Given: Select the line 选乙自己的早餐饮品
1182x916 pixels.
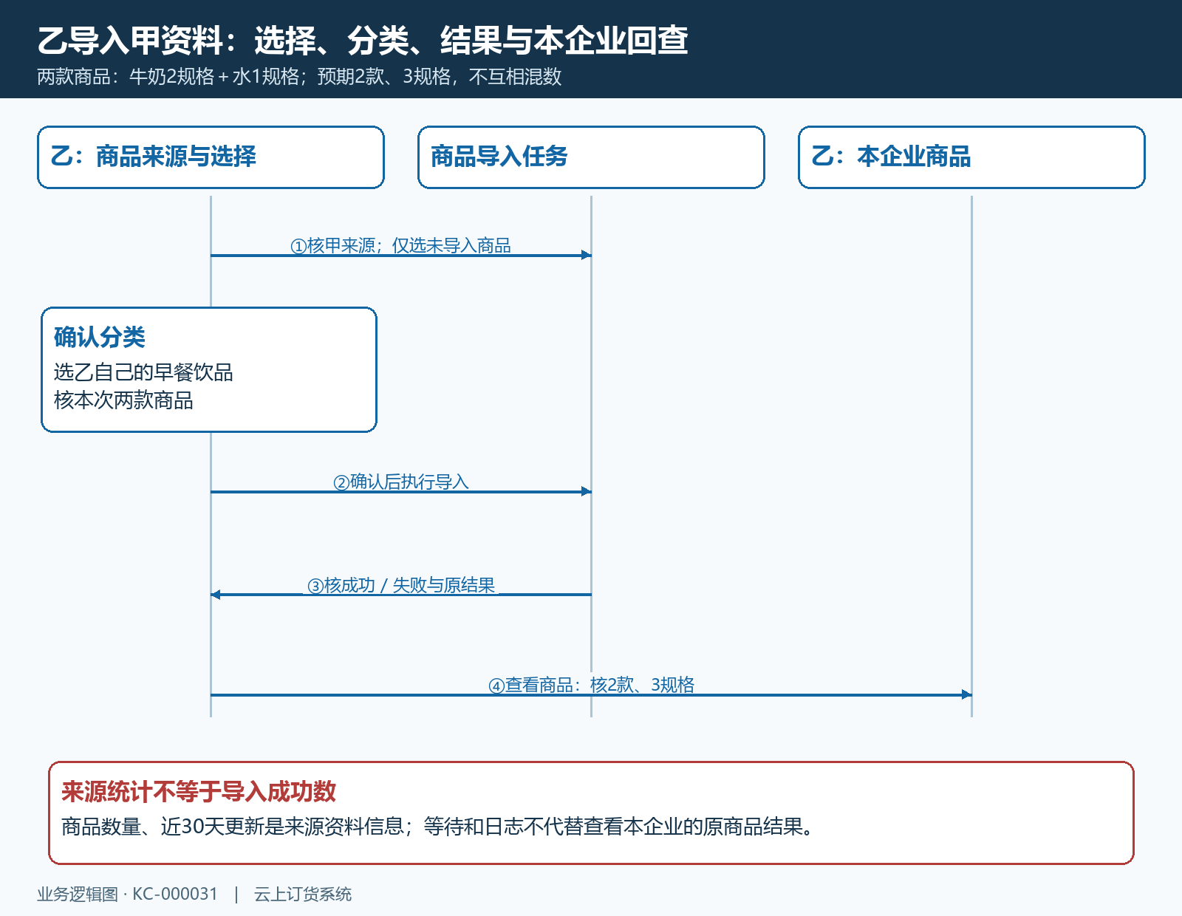Looking at the screenshot, I should pos(143,372).
